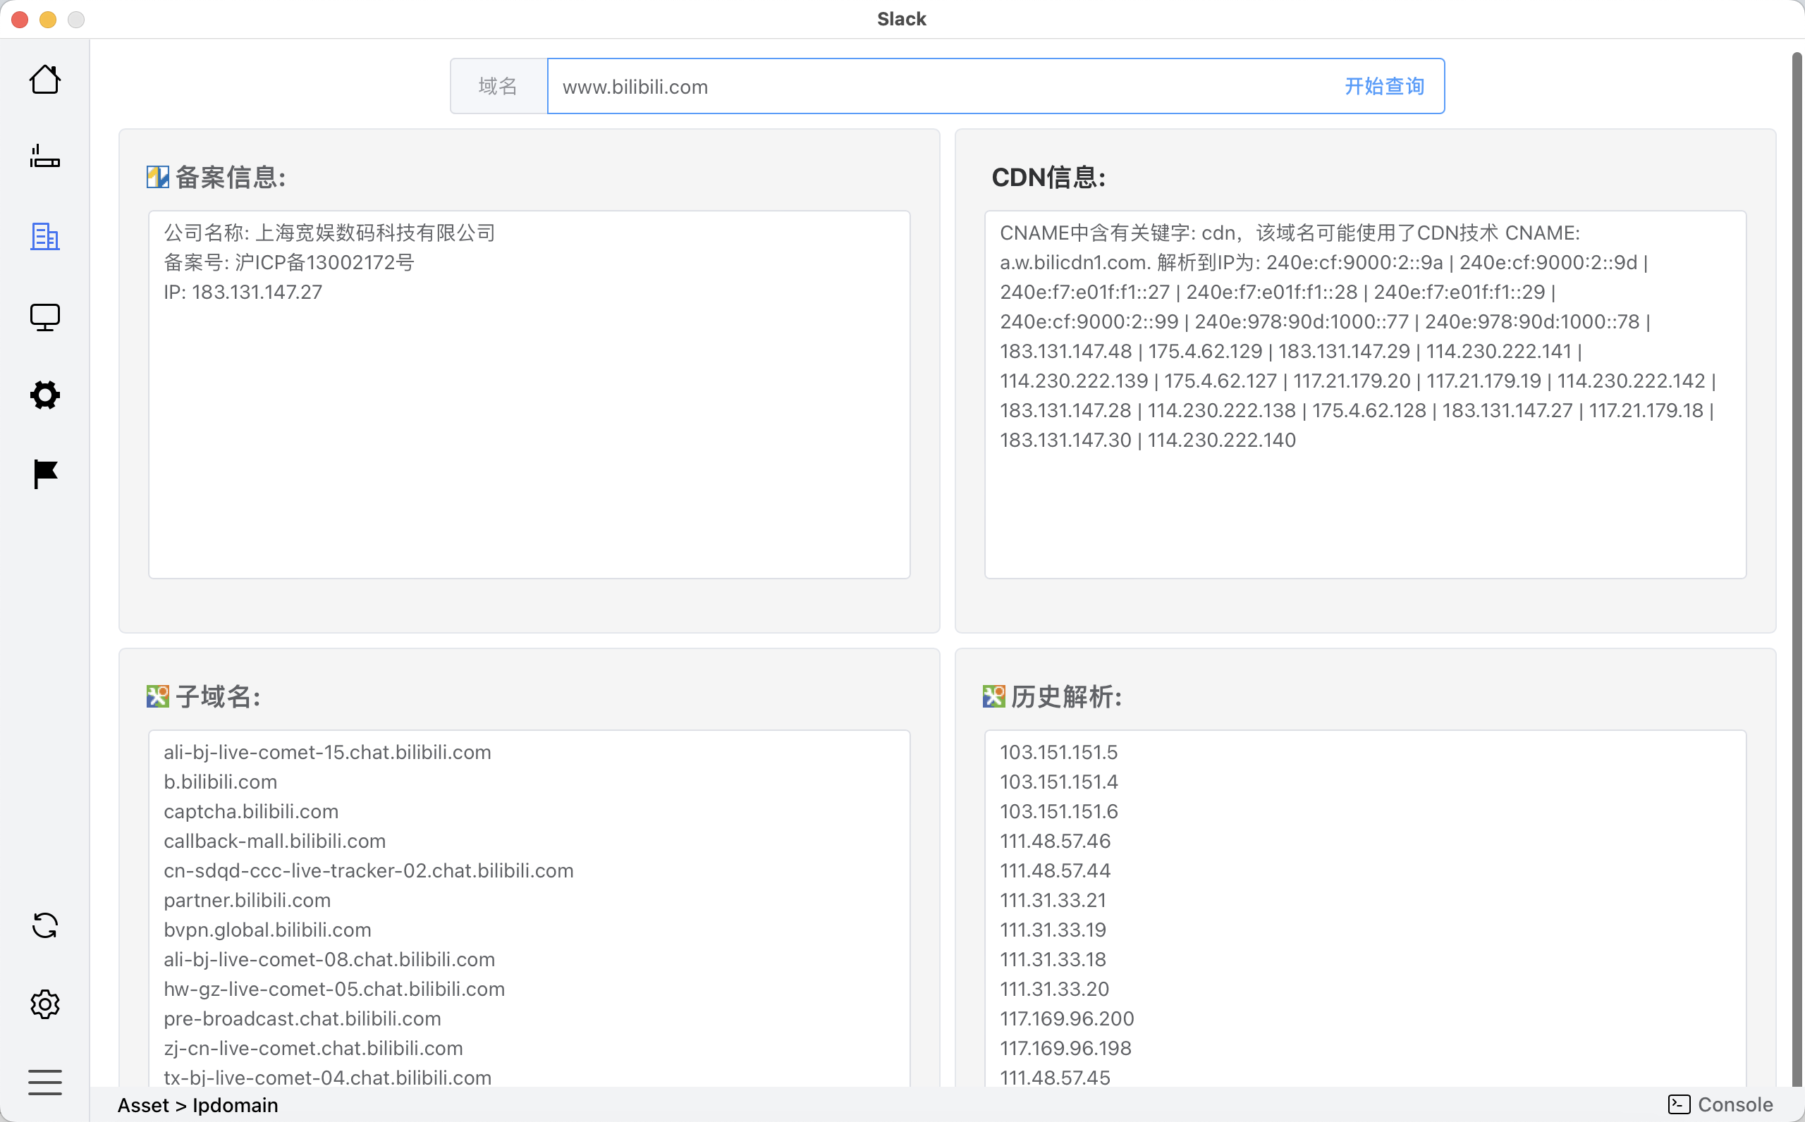Screen dimensions: 1805x1122
Task: Open the settings cog outline icon
Action: pyautogui.click(x=44, y=1004)
